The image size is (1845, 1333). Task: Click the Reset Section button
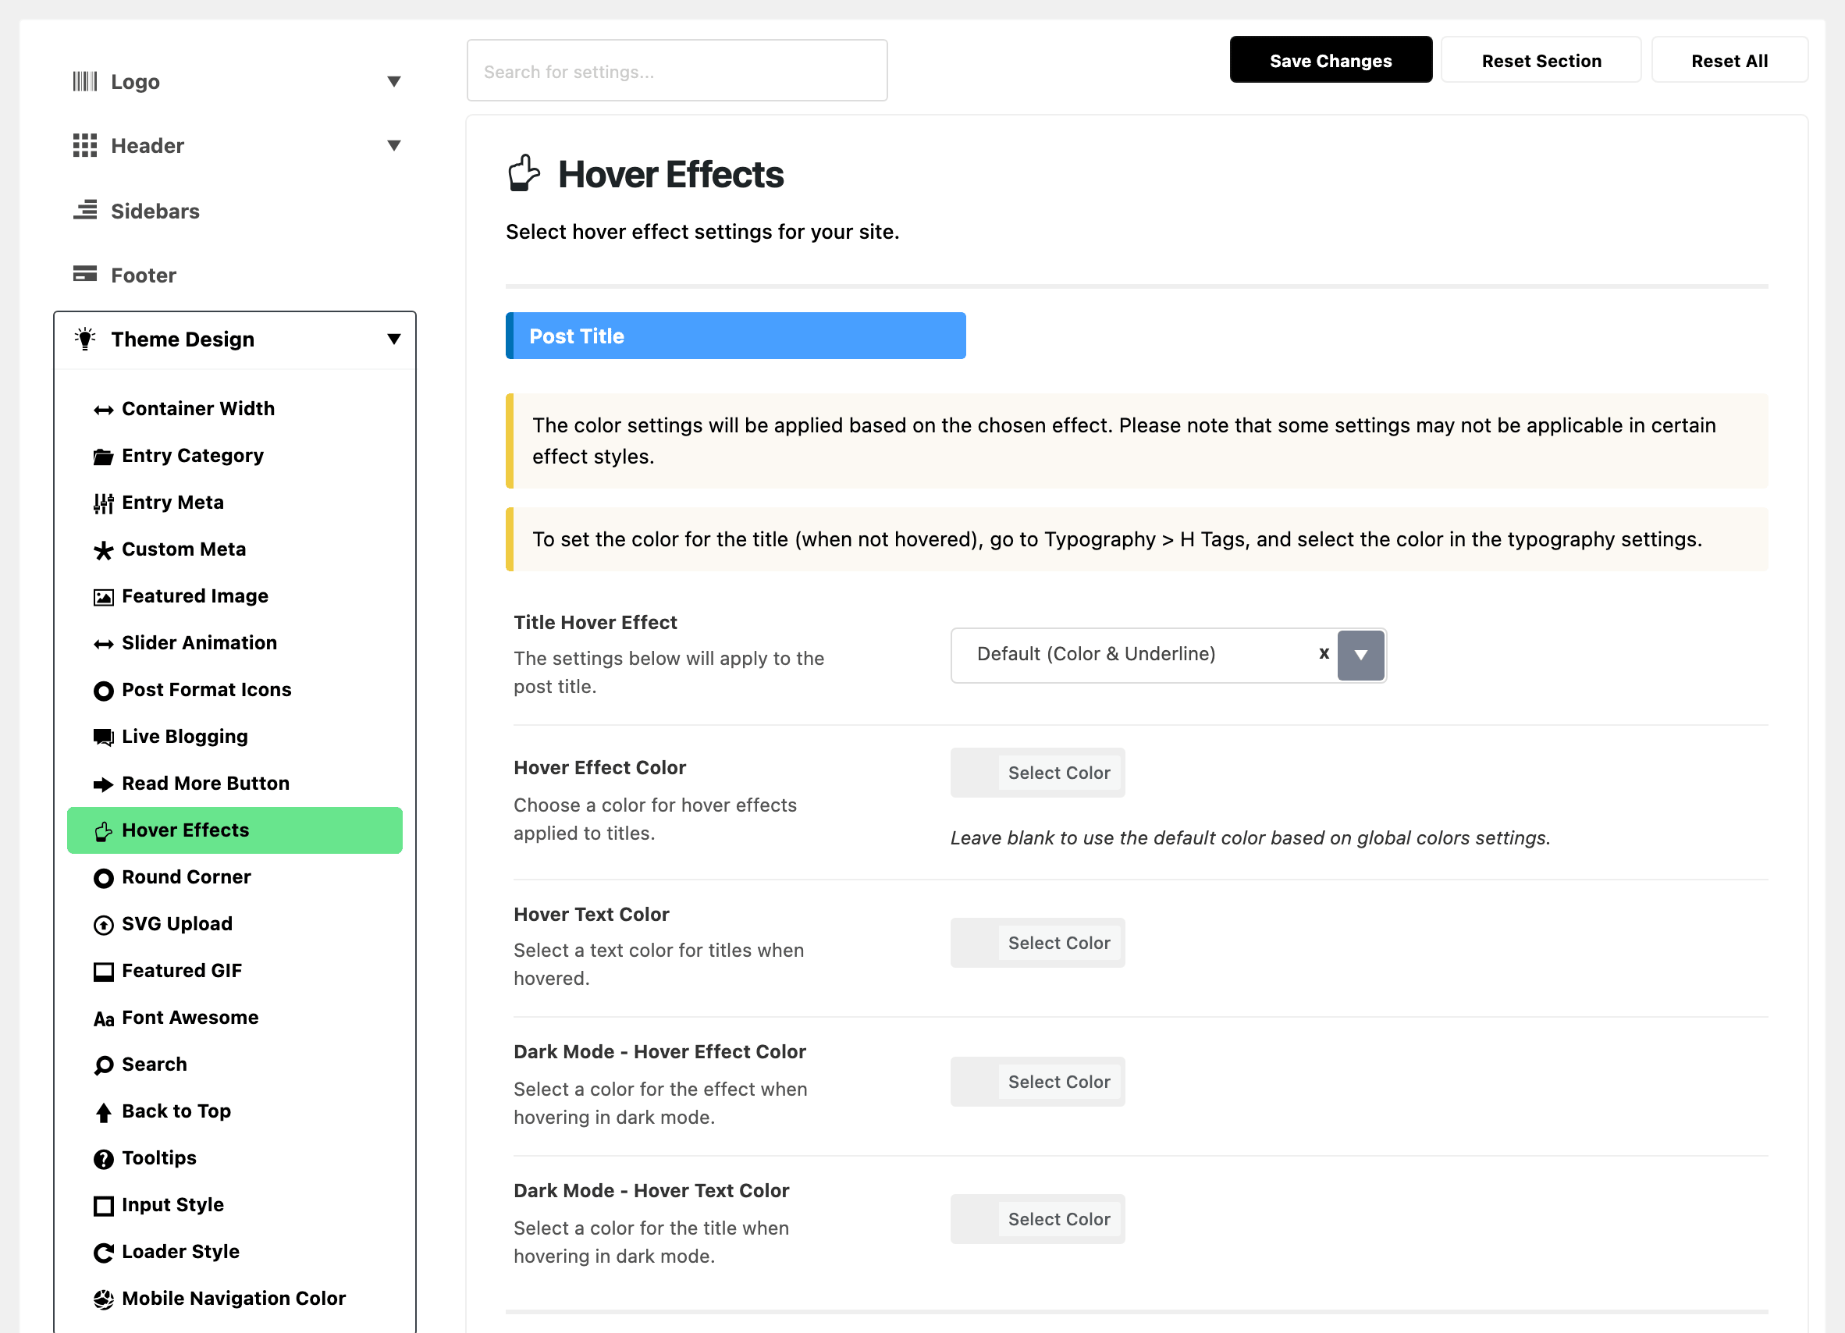[x=1541, y=60]
